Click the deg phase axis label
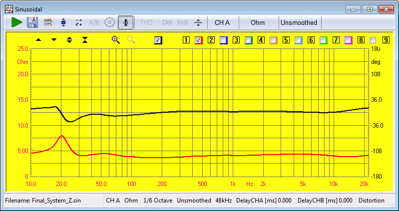Viewport: 399px width, 211px height. click(376, 62)
